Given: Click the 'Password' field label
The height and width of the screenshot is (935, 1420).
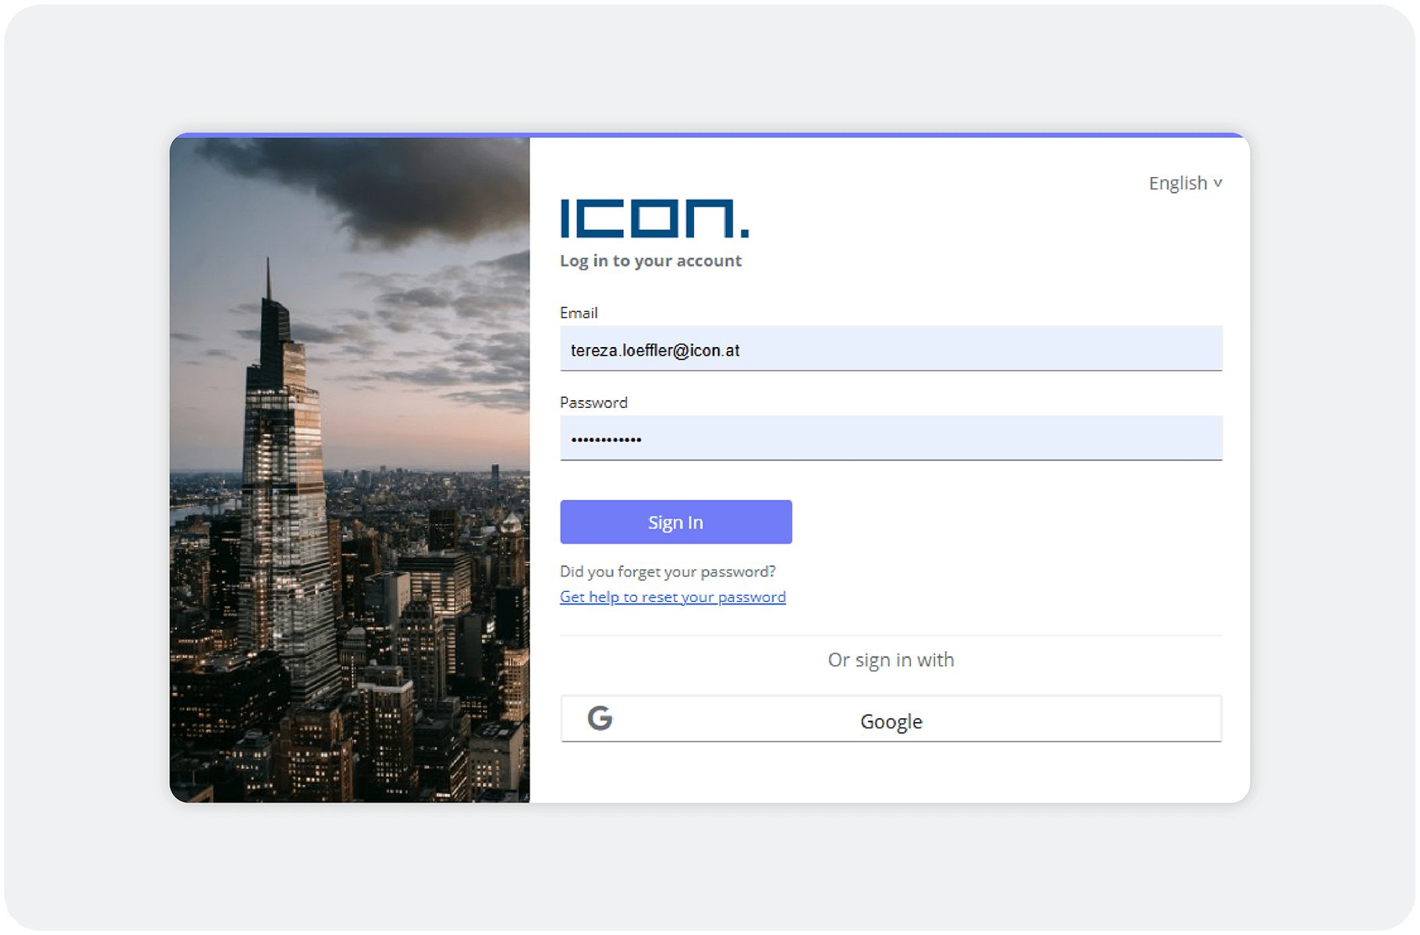Looking at the screenshot, I should [593, 402].
